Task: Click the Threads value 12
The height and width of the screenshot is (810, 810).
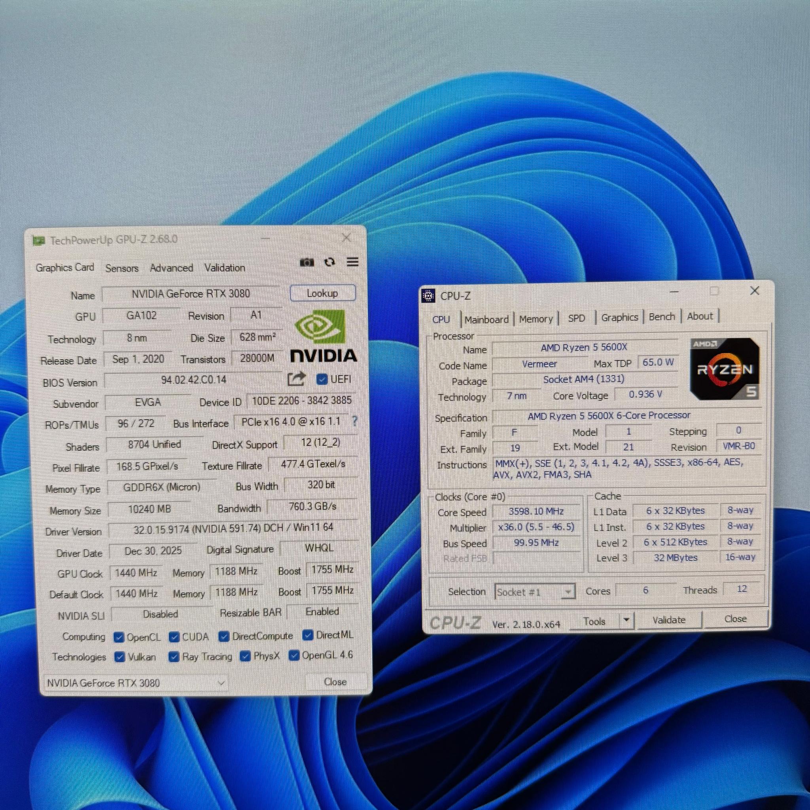Action: click(x=742, y=589)
